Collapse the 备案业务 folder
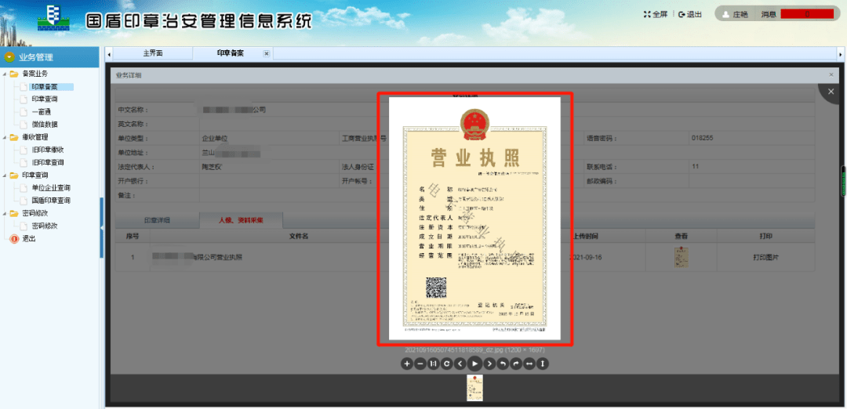This screenshot has width=847, height=409. [x=5, y=74]
